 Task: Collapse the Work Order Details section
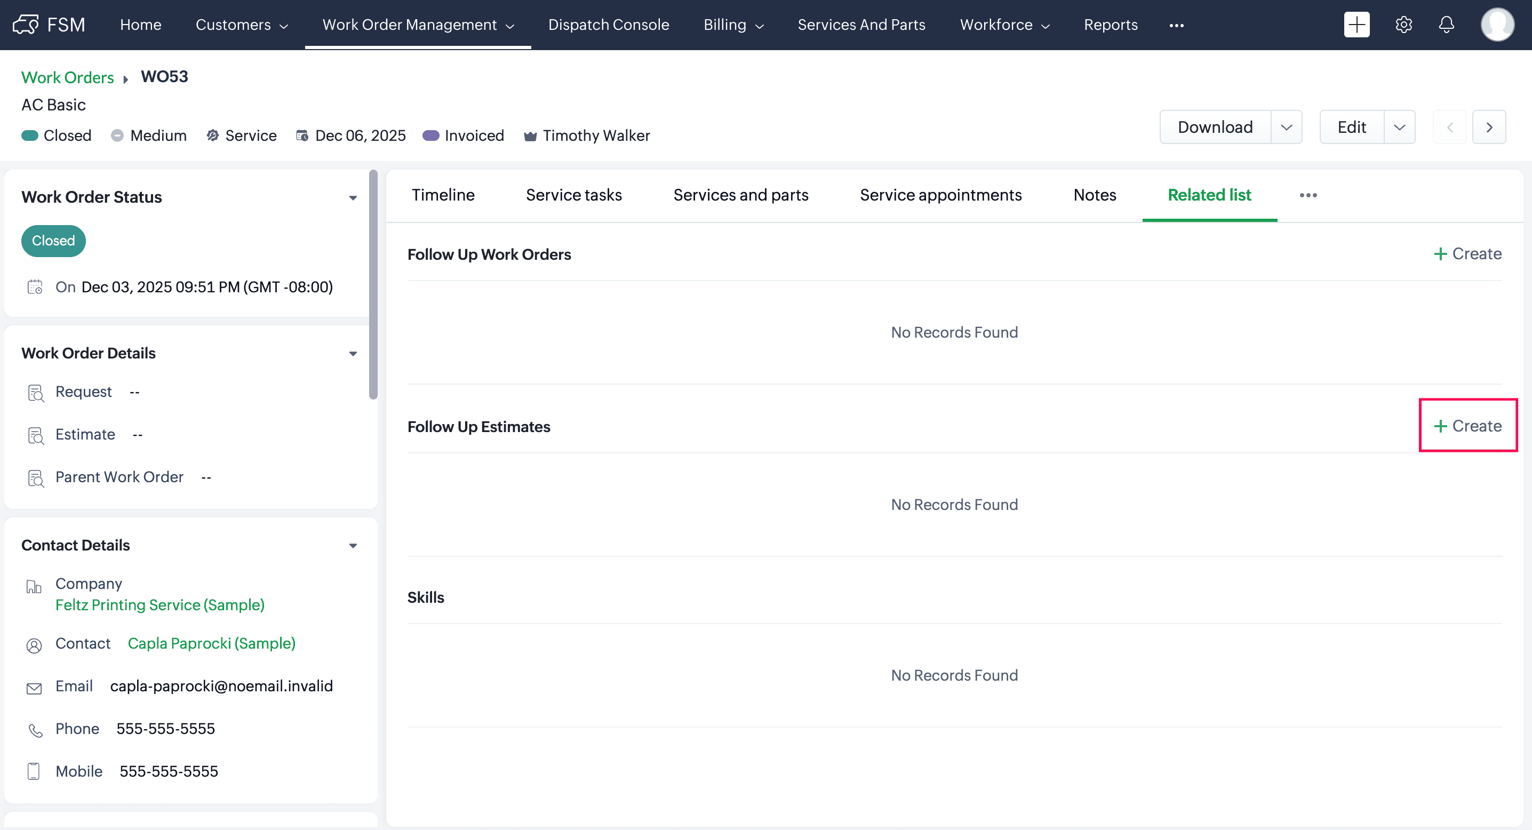click(x=353, y=354)
